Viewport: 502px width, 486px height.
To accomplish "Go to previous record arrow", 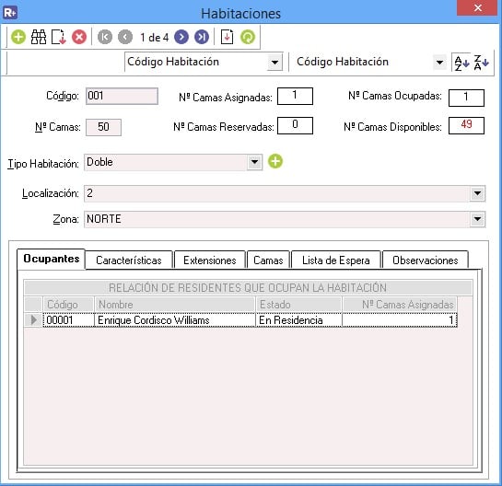I will [x=125, y=37].
